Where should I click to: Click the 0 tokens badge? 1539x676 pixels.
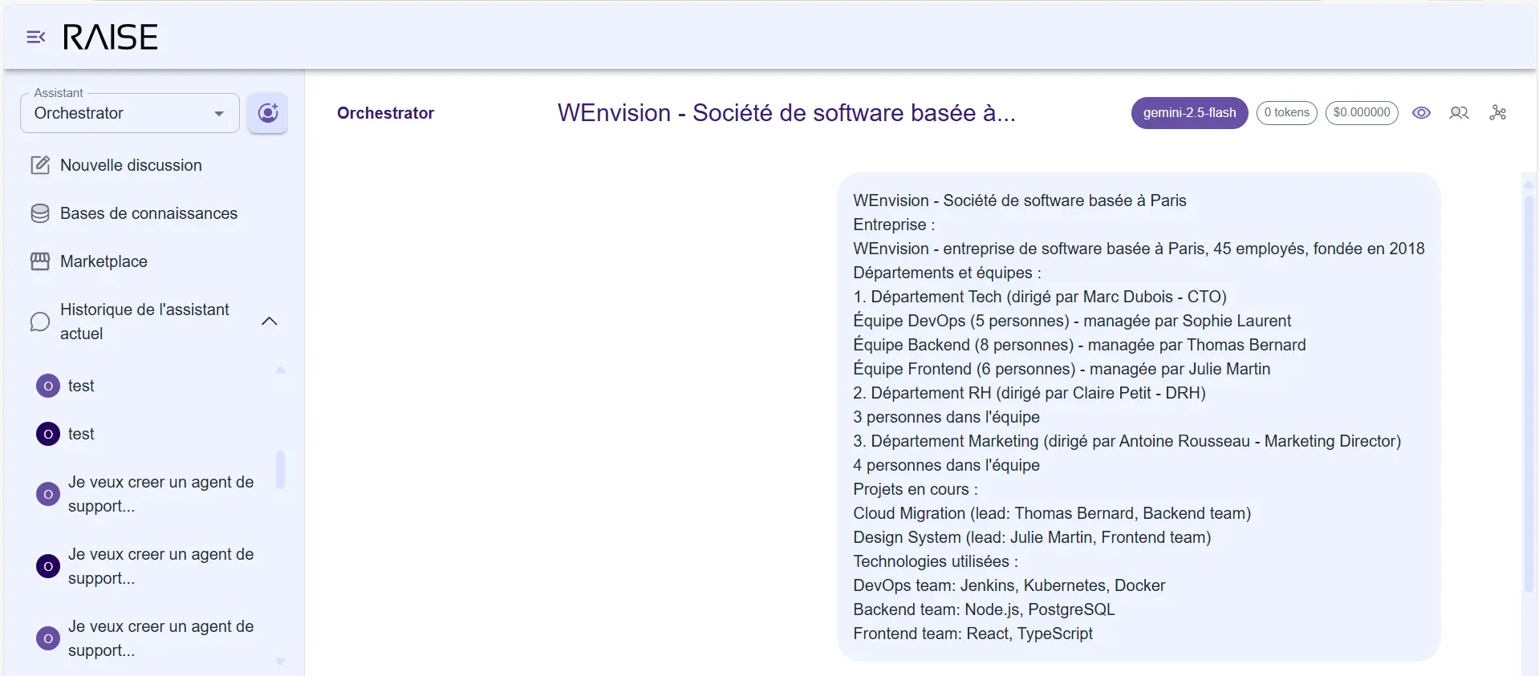[1286, 113]
